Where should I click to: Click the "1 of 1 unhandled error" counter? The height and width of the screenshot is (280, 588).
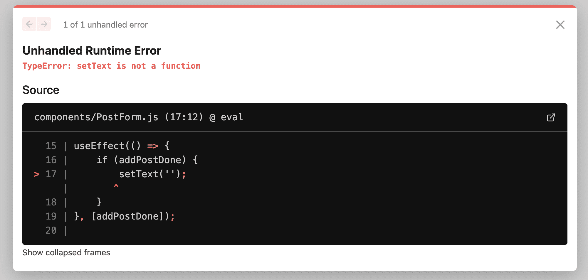[105, 25]
